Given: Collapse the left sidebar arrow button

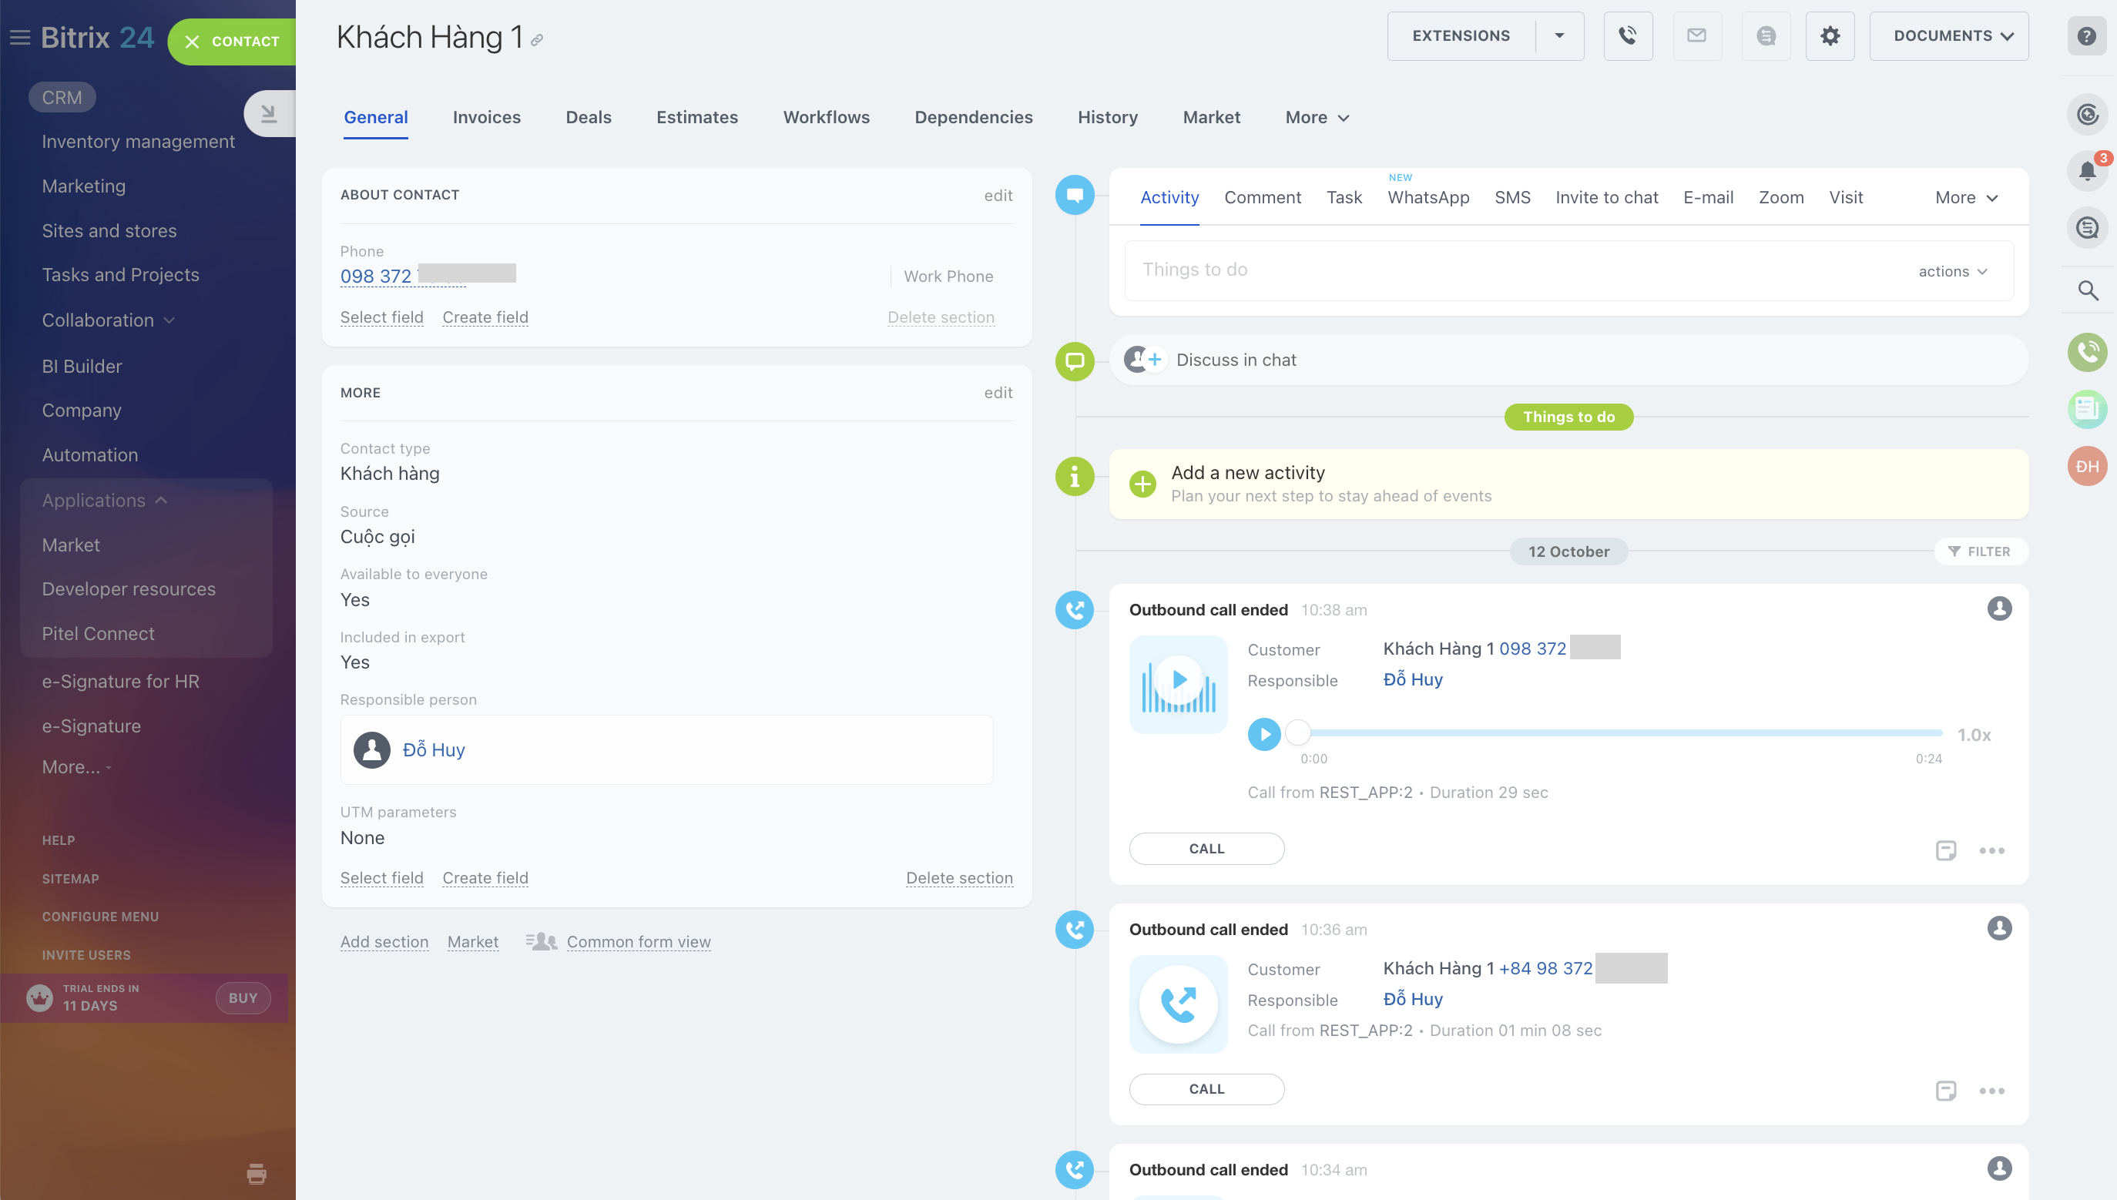Looking at the screenshot, I should 269,113.
